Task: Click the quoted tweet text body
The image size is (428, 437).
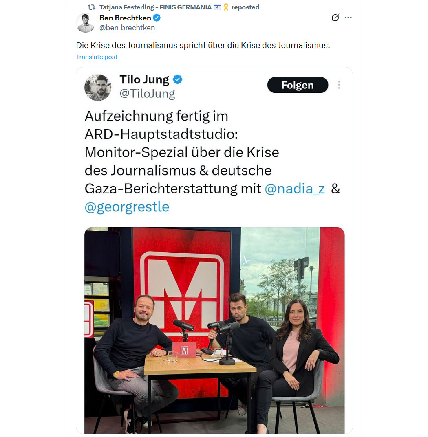Action: (212, 162)
